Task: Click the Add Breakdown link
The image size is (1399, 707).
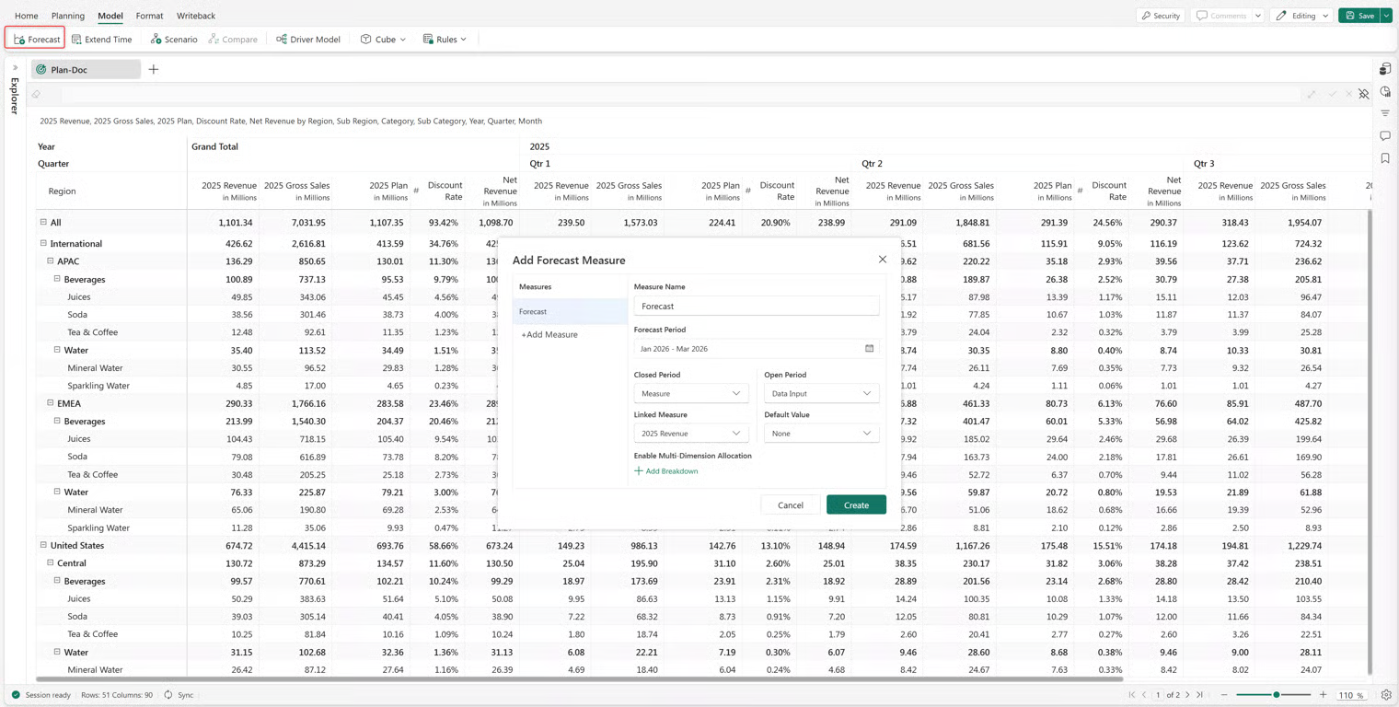Action: (666, 471)
